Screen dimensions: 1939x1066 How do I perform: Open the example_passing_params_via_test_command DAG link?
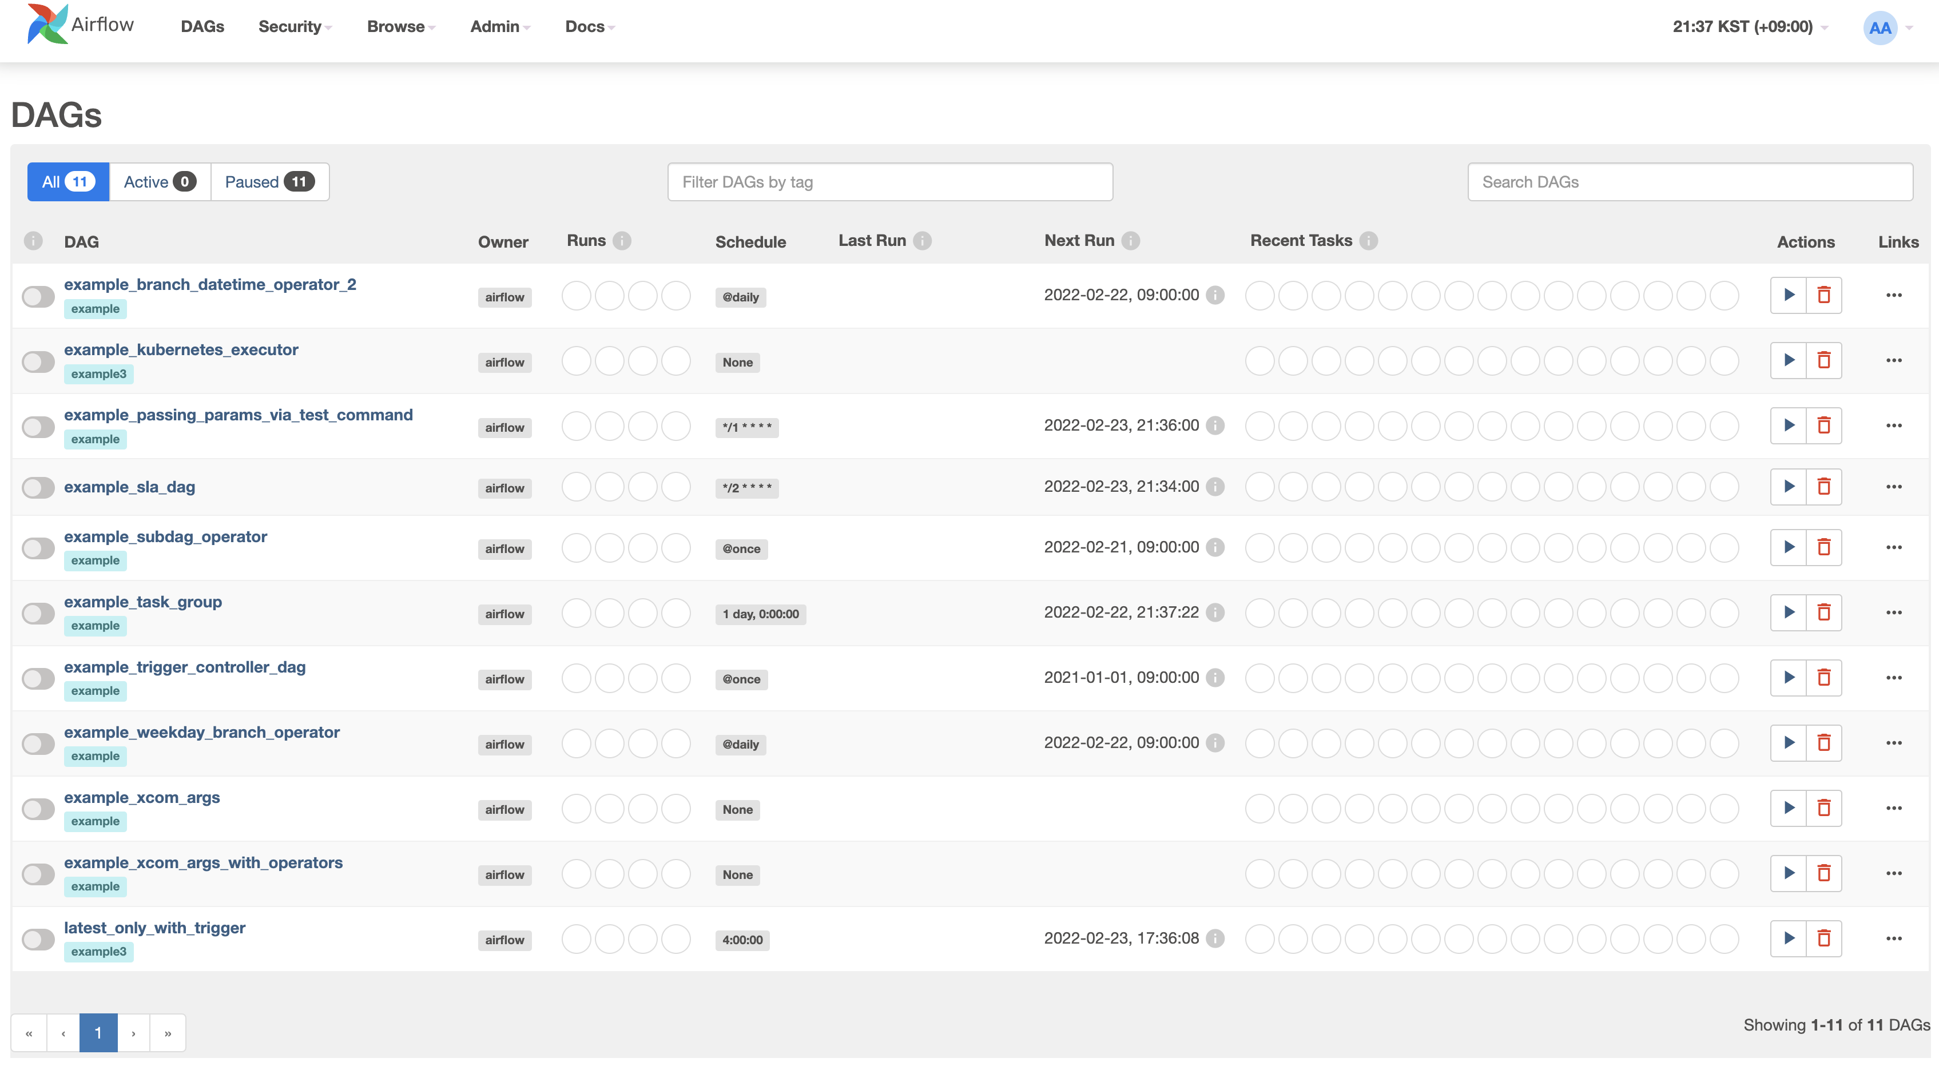238,415
